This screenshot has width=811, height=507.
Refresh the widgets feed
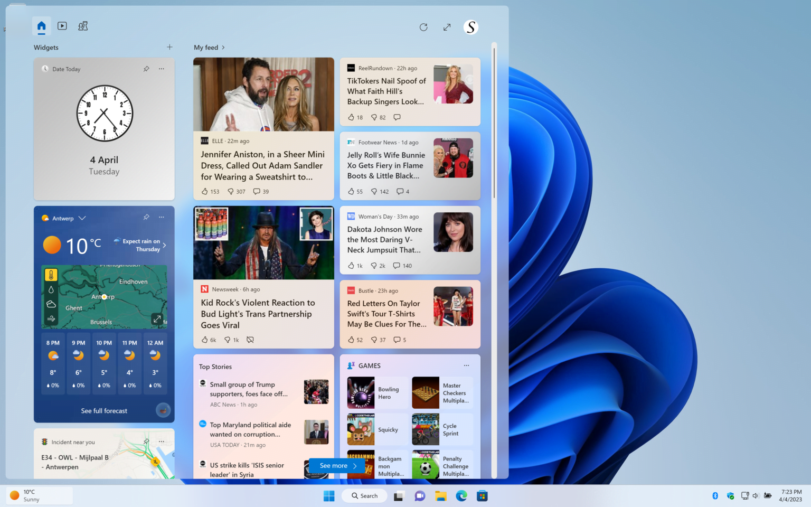[423, 27]
